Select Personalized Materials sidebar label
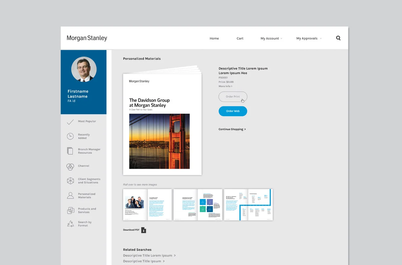Image resolution: width=402 pixels, height=265 pixels. (87, 196)
